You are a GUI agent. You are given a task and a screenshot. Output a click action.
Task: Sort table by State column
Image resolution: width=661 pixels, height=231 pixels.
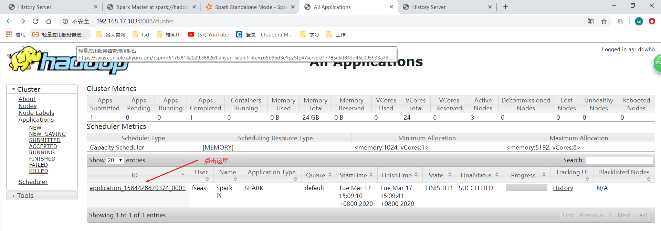tap(440, 175)
